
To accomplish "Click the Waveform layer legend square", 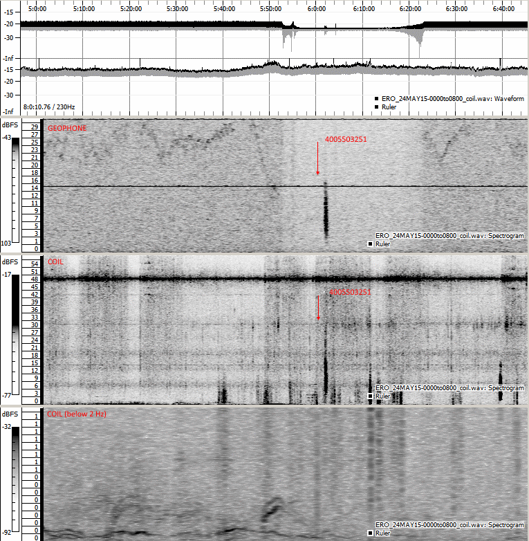I will tap(376, 99).
